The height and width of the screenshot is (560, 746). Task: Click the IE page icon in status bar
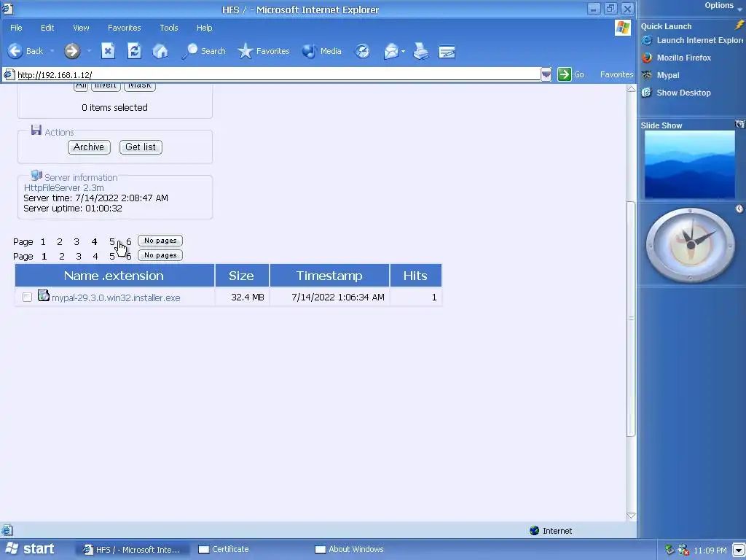pos(7,530)
